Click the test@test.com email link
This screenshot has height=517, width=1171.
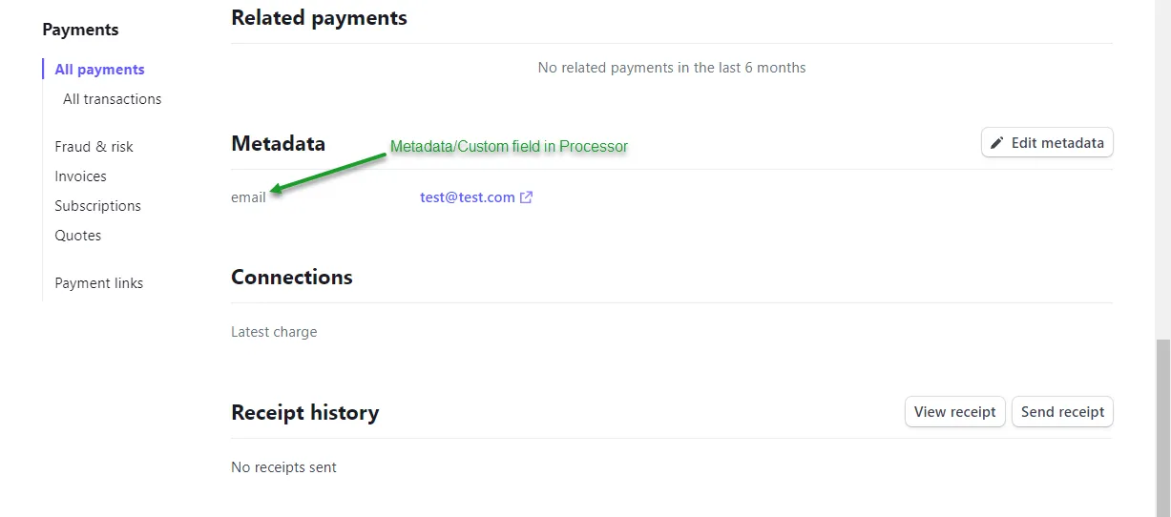click(x=467, y=197)
